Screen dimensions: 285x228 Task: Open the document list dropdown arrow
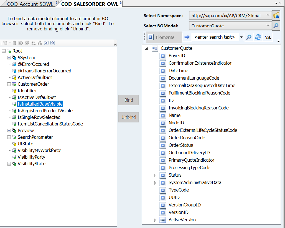pos(276,3)
